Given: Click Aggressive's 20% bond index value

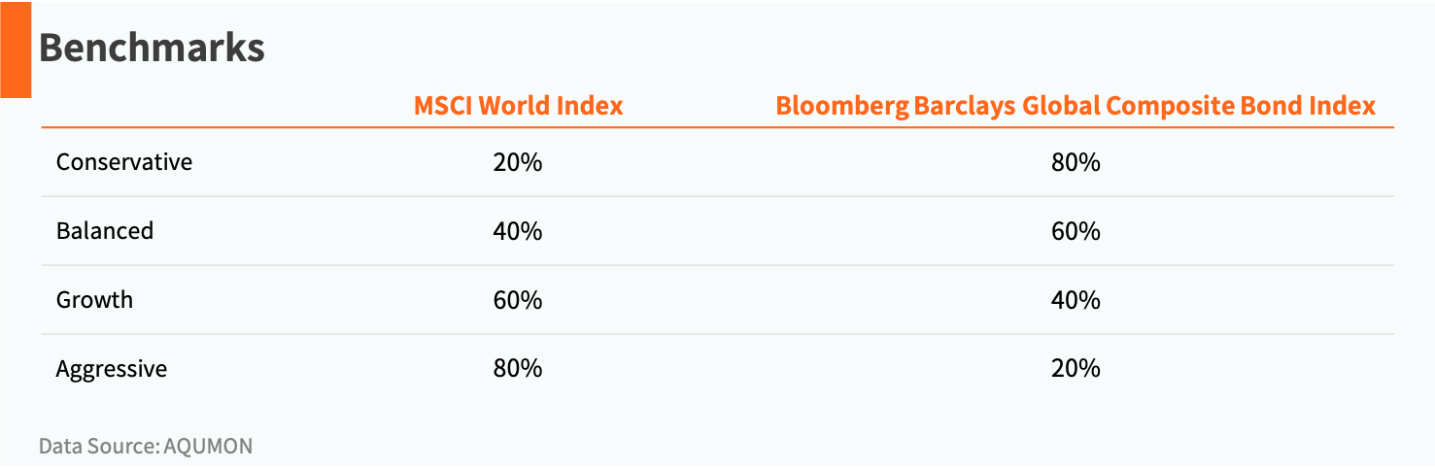Looking at the screenshot, I should 1076,368.
